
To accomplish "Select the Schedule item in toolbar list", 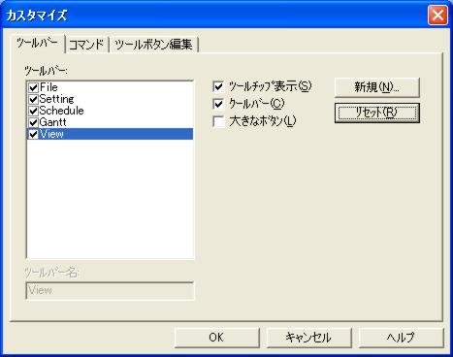I will point(110,111).
